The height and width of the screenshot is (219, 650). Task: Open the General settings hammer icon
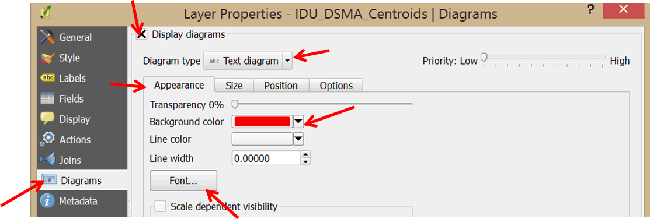point(47,37)
